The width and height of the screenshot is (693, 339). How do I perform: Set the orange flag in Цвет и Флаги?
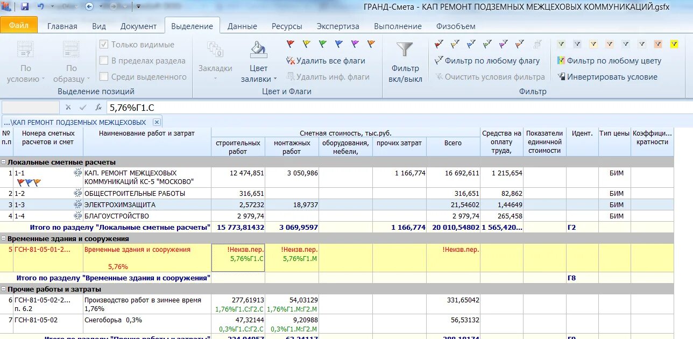[x=371, y=44]
